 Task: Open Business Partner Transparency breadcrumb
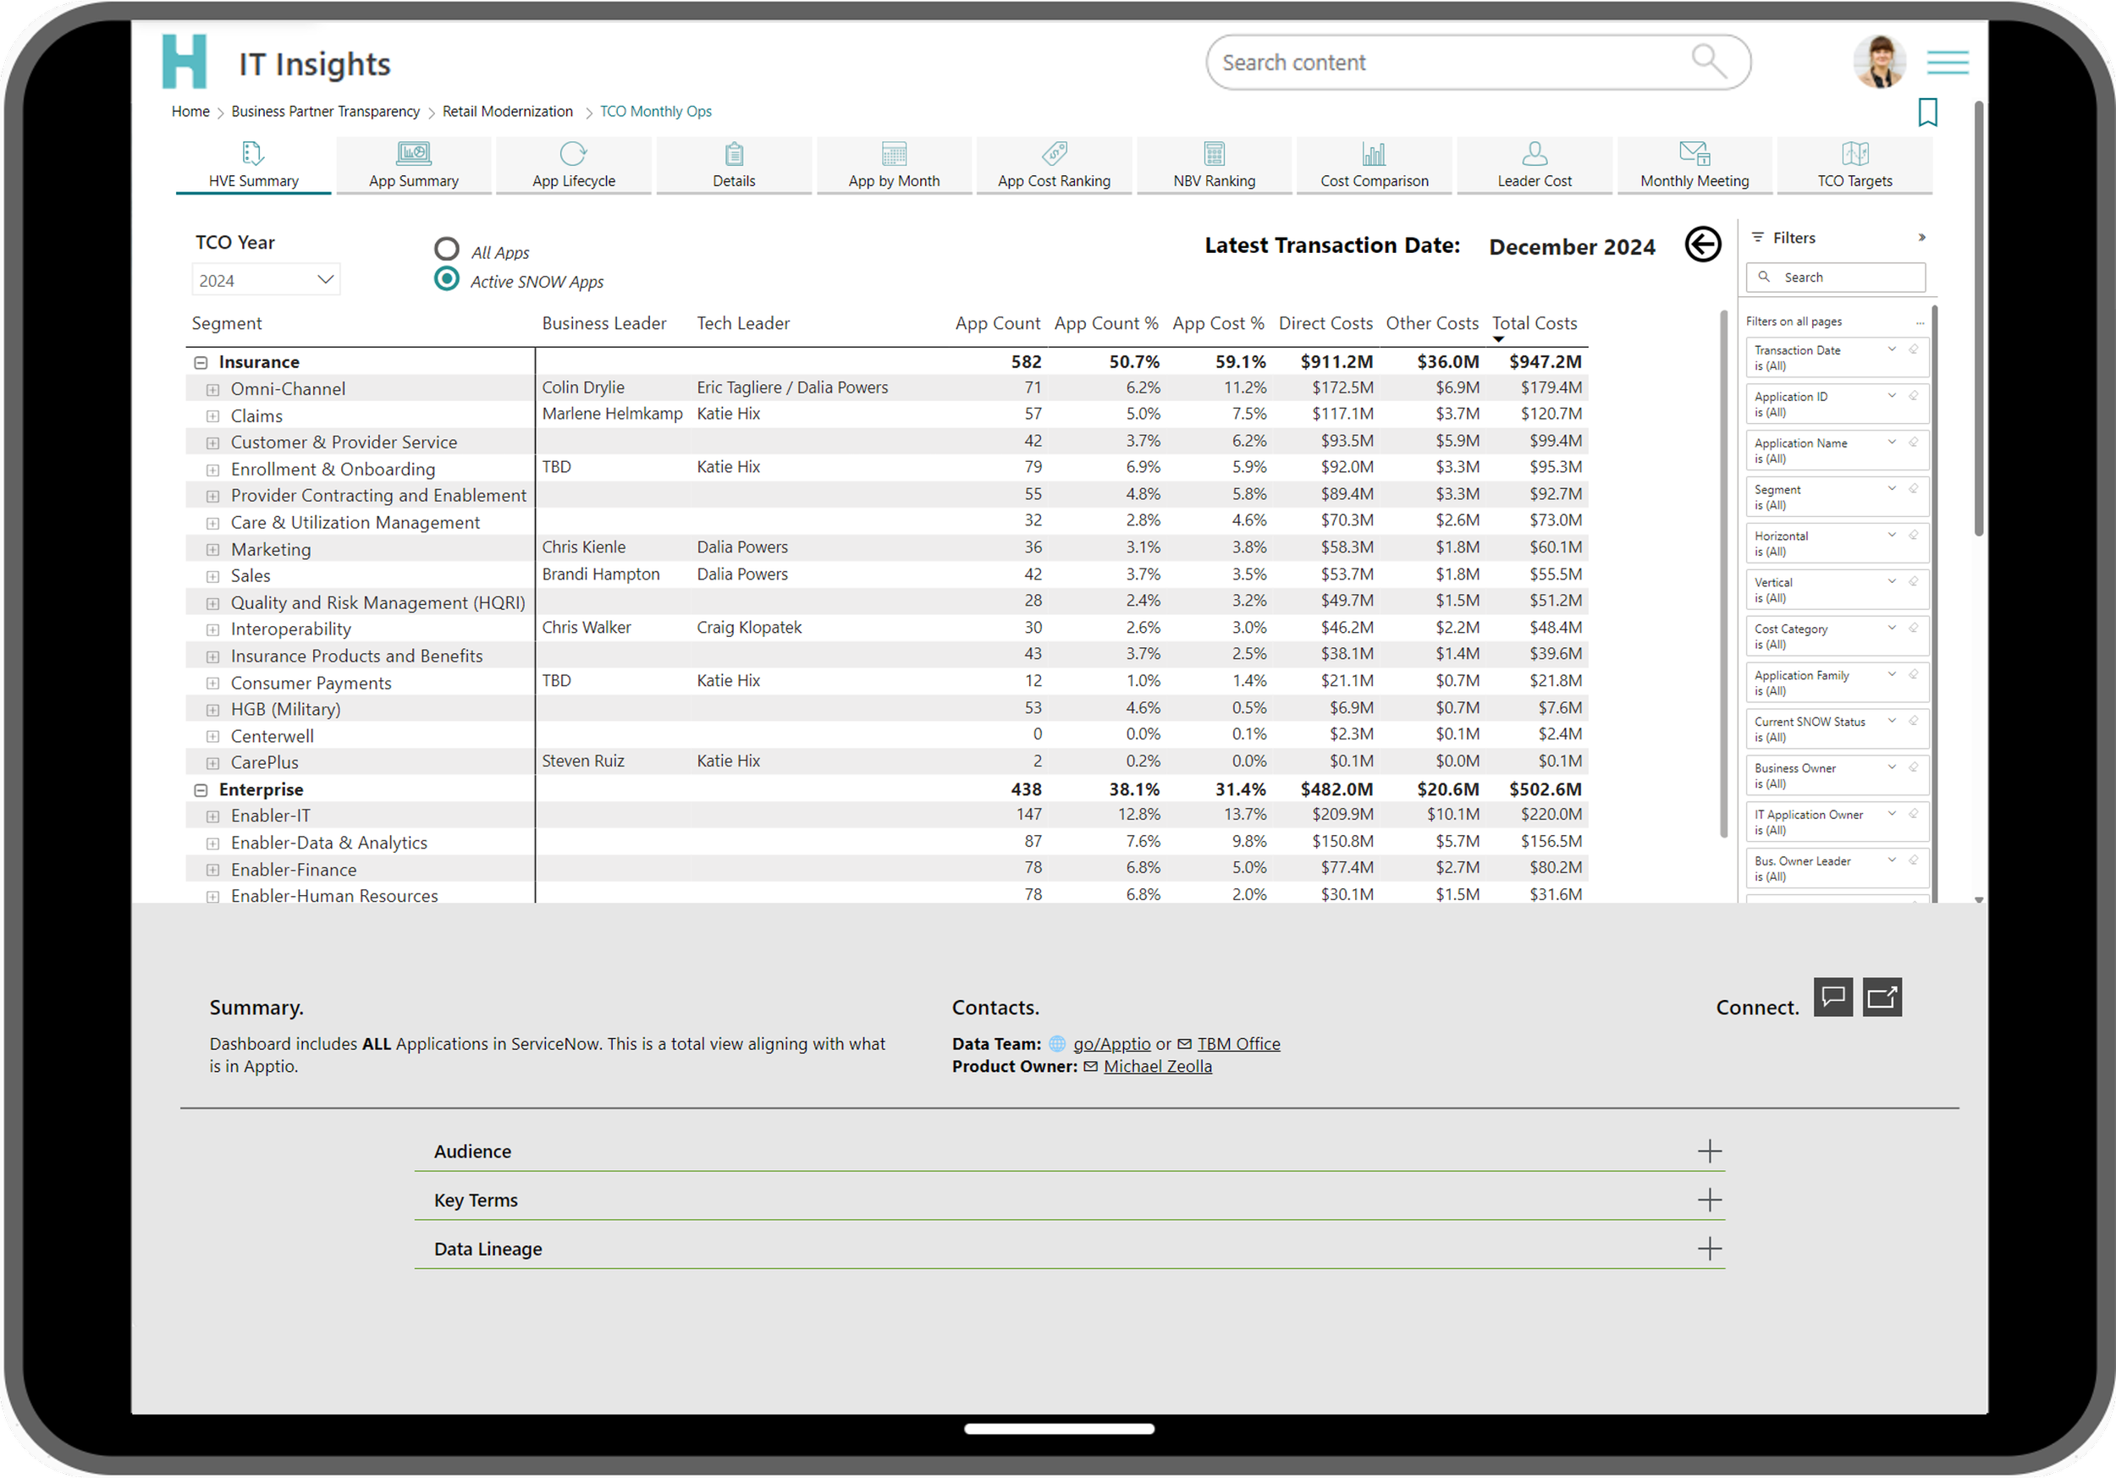(x=325, y=112)
